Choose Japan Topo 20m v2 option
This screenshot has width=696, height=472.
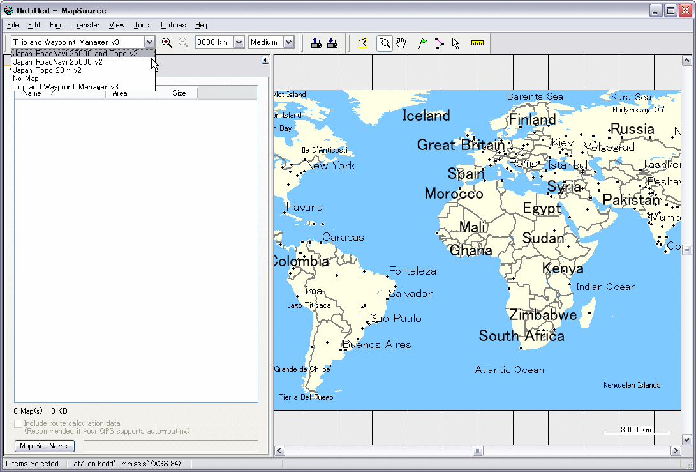pyautogui.click(x=84, y=70)
